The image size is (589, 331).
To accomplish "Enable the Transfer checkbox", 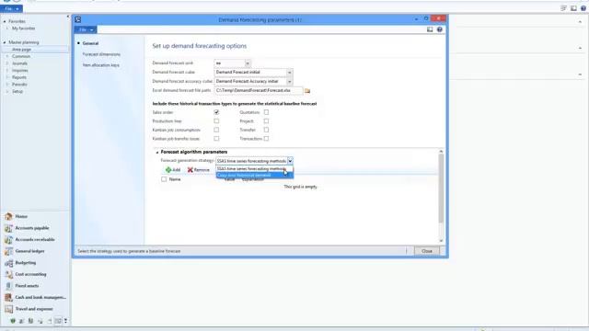I will click(266, 130).
